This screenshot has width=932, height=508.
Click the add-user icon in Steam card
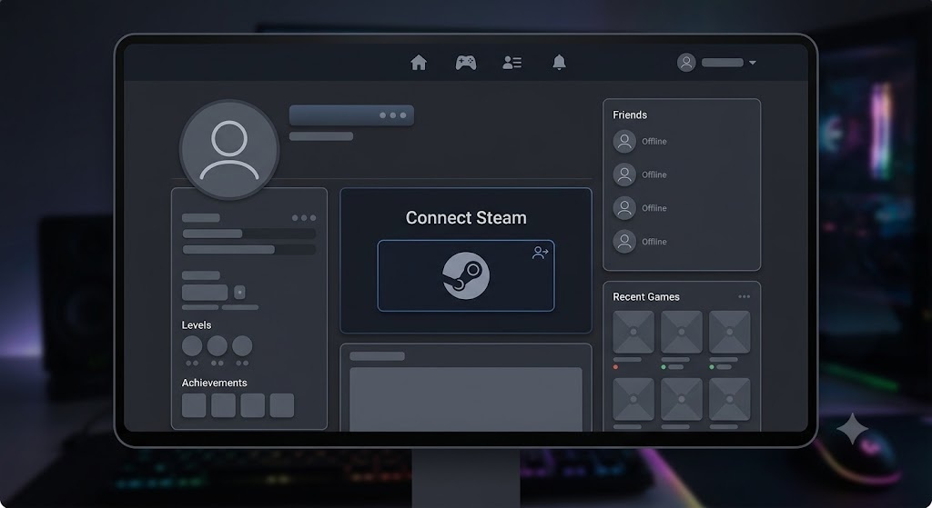[540, 253]
